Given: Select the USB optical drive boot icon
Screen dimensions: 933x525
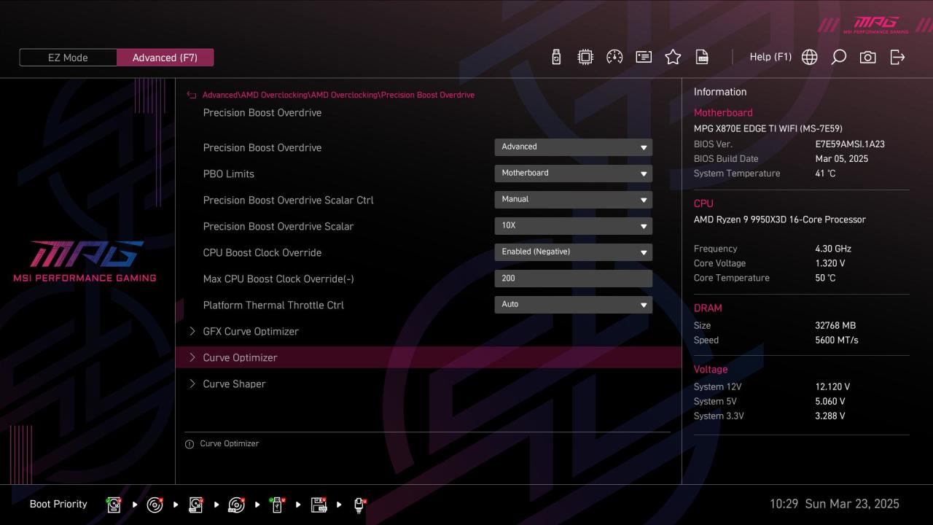Looking at the screenshot, I should (236, 505).
